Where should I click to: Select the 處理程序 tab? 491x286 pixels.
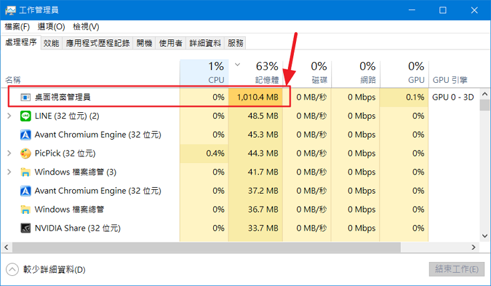[x=21, y=42]
